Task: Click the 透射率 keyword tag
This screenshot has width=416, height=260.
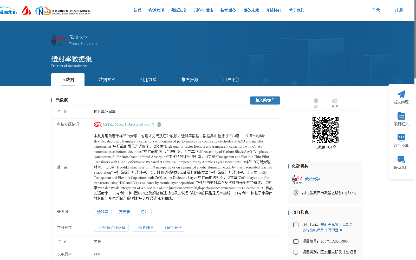Action: (x=102, y=212)
